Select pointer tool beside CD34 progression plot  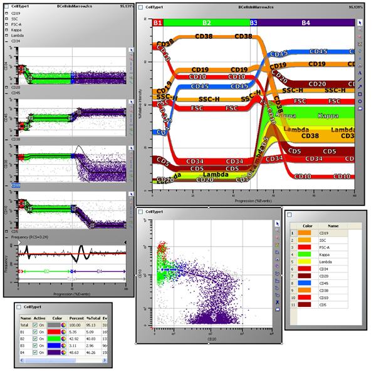131,50
